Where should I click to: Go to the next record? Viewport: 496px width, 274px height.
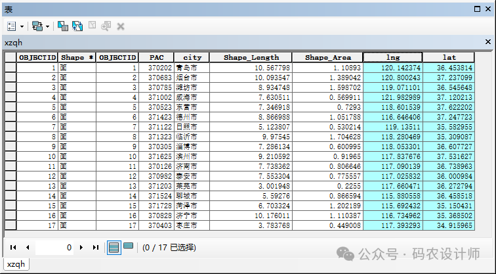[x=81, y=248]
